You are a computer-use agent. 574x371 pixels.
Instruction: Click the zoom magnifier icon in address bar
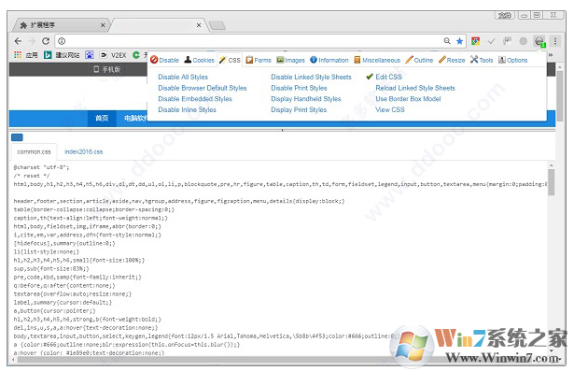(447, 41)
